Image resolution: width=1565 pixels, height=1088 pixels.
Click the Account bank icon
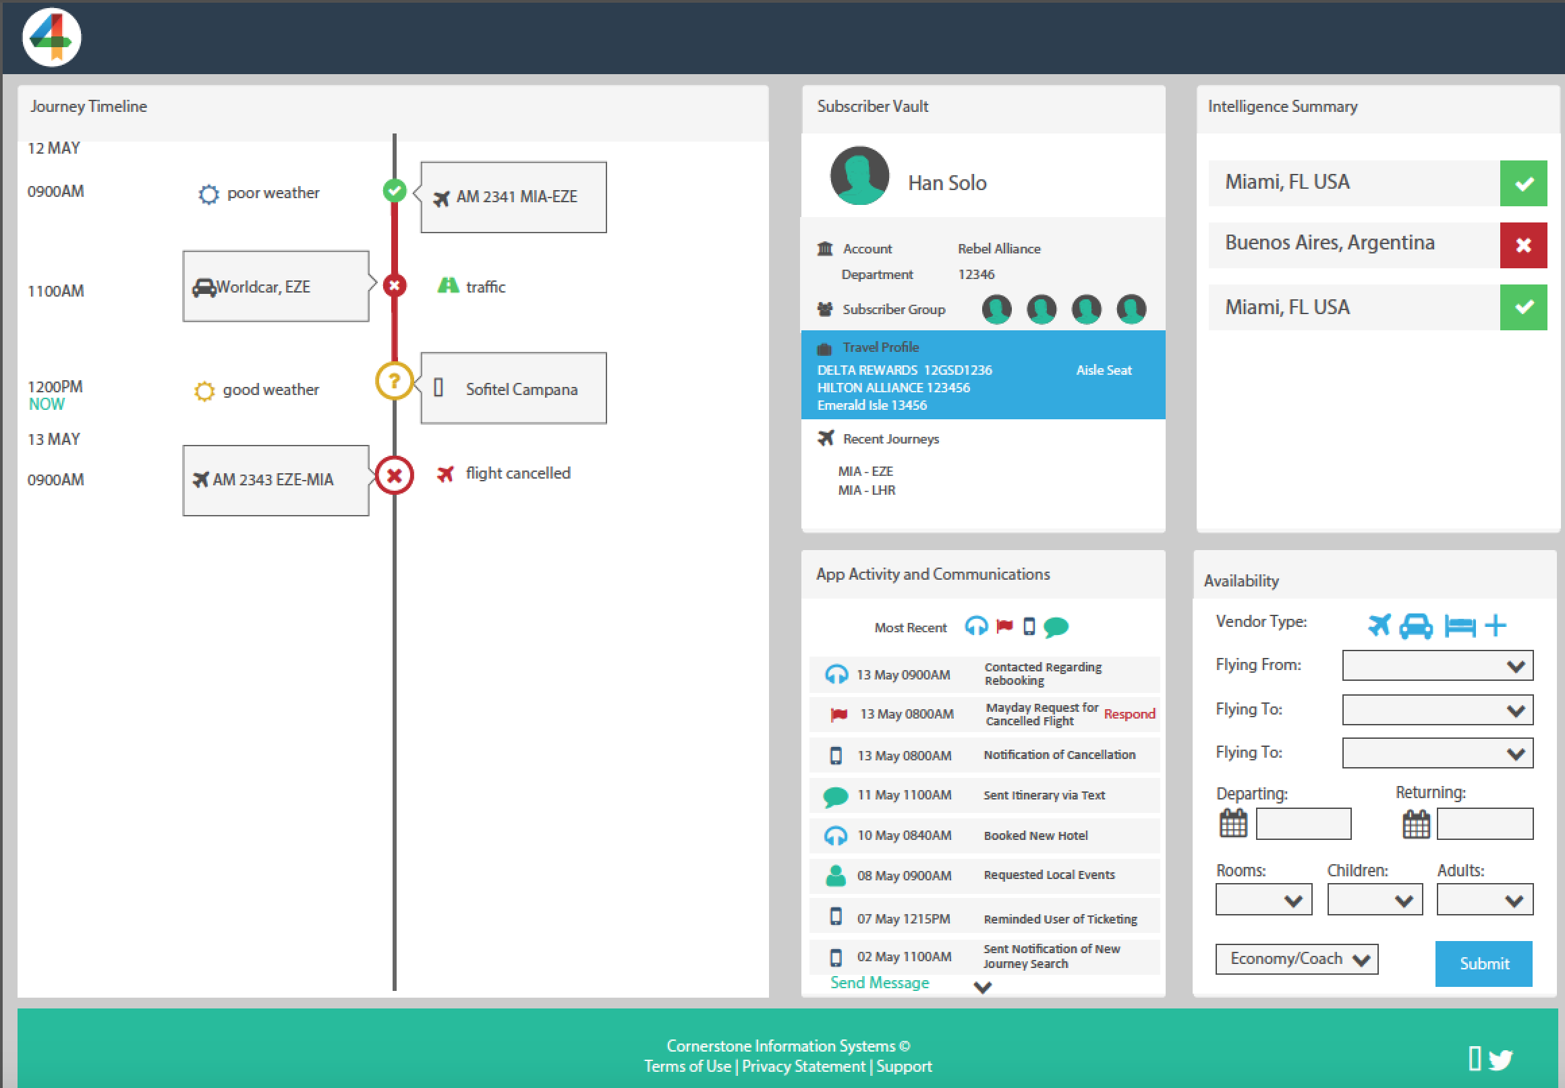pyautogui.click(x=825, y=248)
